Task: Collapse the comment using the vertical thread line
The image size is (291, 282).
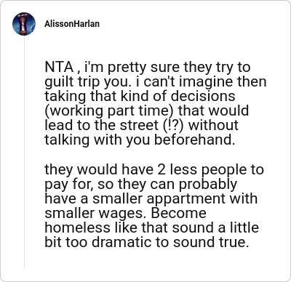Action: coord(24,153)
